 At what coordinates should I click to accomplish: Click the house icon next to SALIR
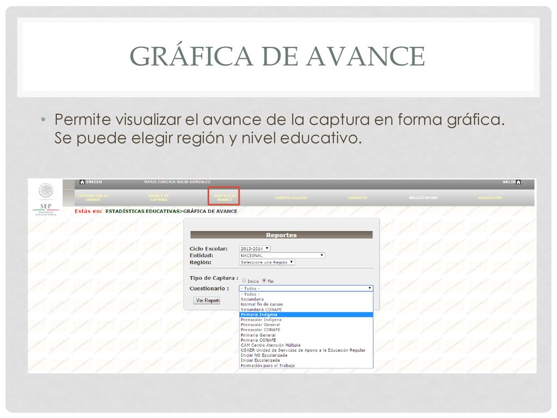pyautogui.click(x=518, y=182)
